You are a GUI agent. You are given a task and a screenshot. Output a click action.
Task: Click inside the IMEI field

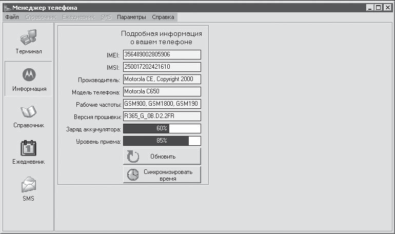162,55
